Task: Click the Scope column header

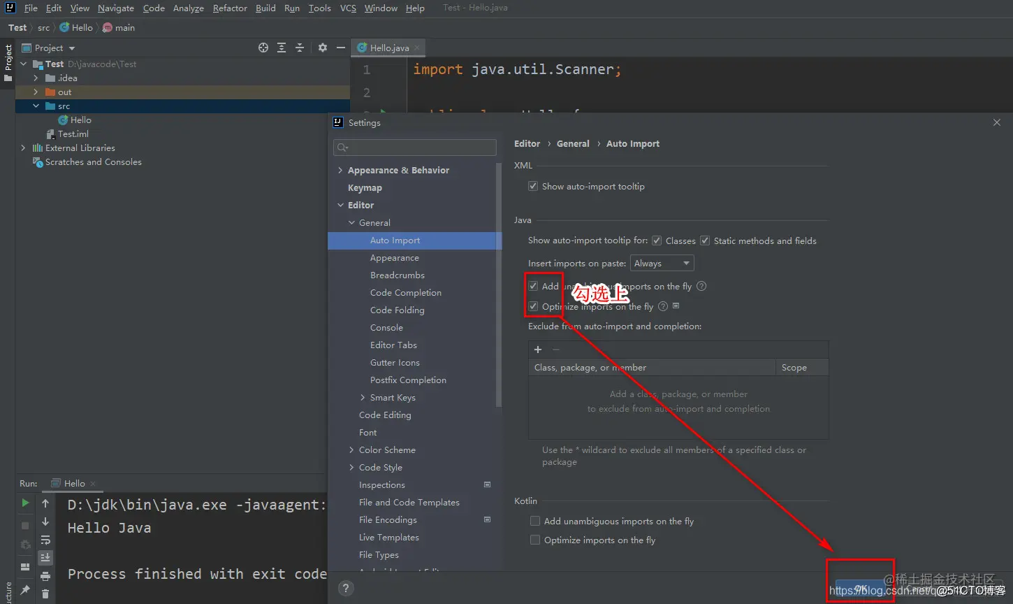Action: click(x=802, y=367)
